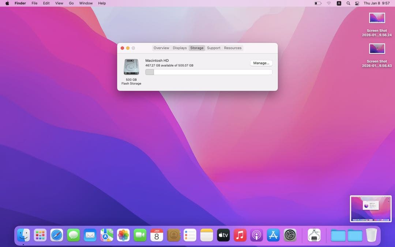
Task: Click the Manage button for Macintosh HD
Action: pos(261,63)
